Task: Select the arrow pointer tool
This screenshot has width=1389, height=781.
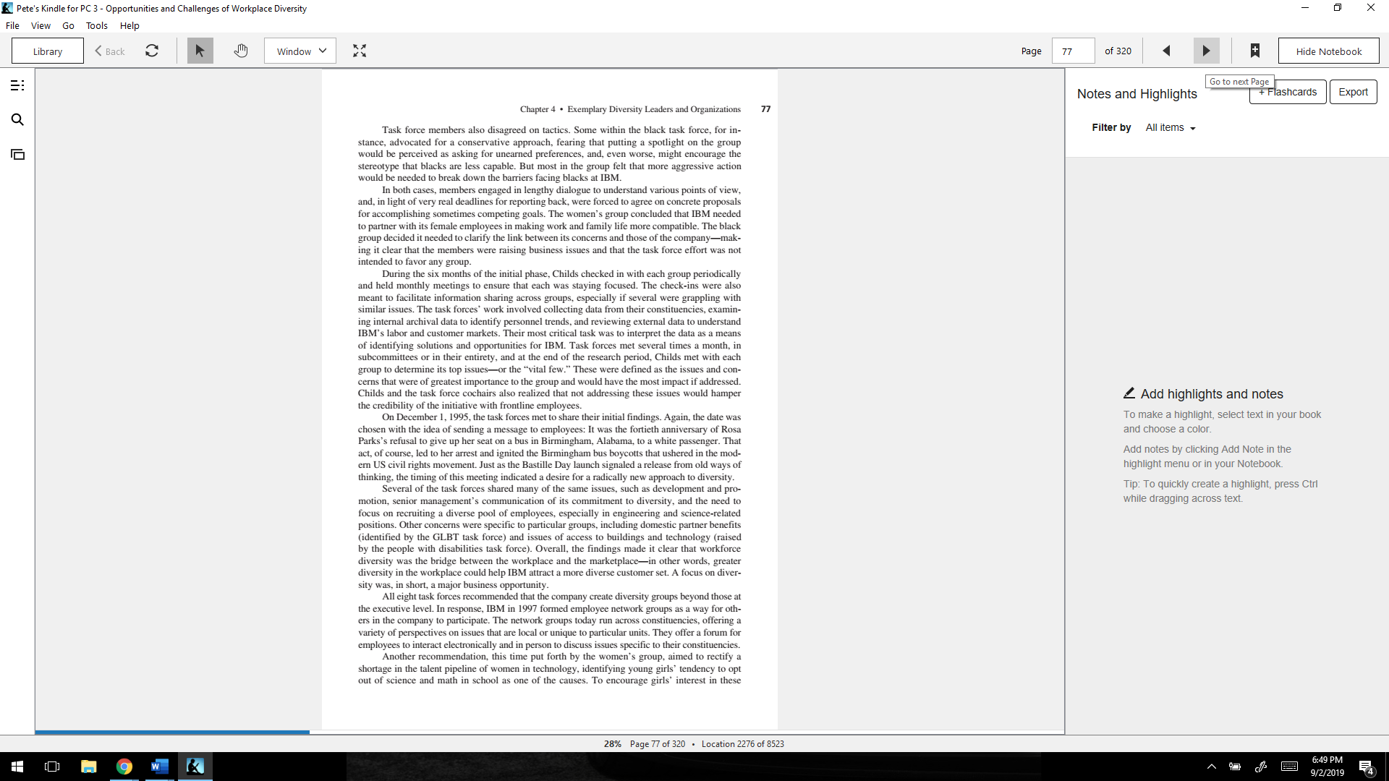Action: pyautogui.click(x=200, y=51)
